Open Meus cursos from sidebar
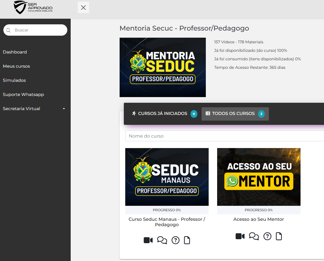324x261 pixels. tap(16, 66)
